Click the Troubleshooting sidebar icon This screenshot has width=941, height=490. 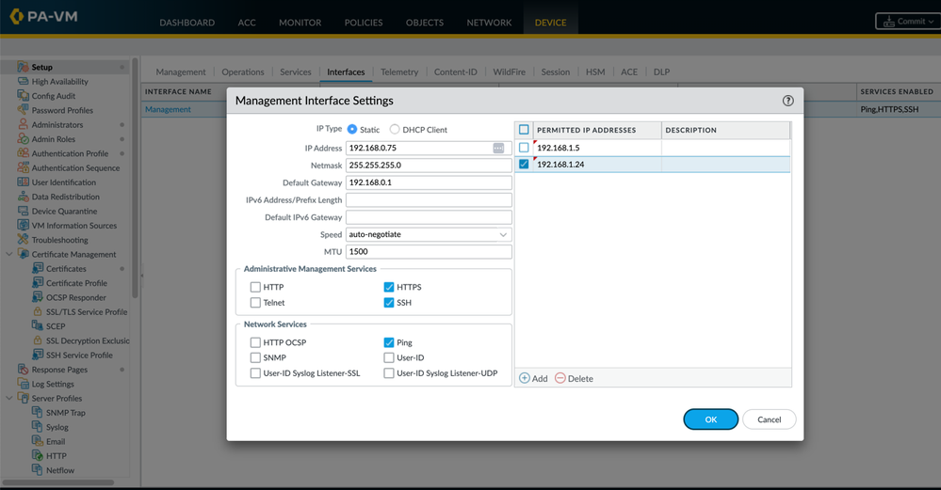coord(24,240)
